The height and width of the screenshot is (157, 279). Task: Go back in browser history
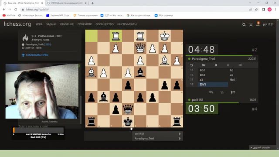(x=4, y=10)
